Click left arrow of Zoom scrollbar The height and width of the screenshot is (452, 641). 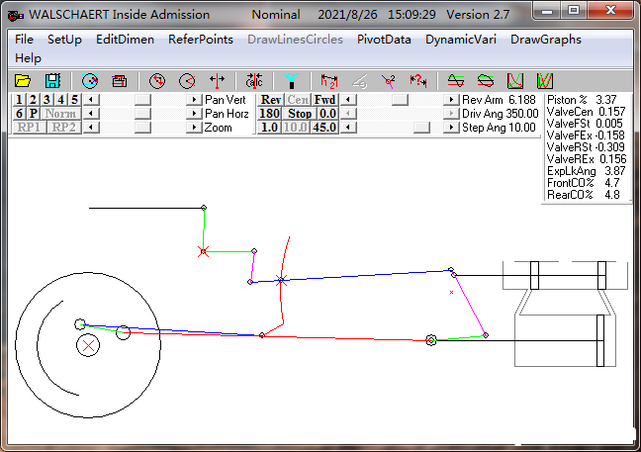pos(92,128)
